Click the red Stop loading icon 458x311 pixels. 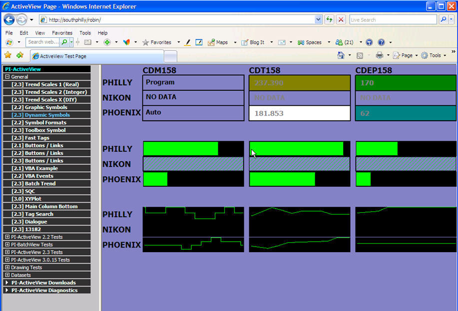341,19
